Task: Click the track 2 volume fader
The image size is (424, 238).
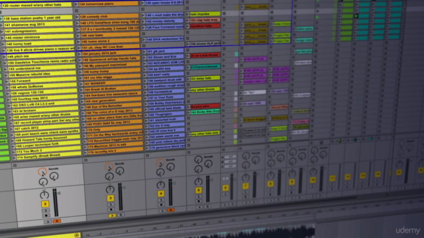Action: click(x=56, y=202)
